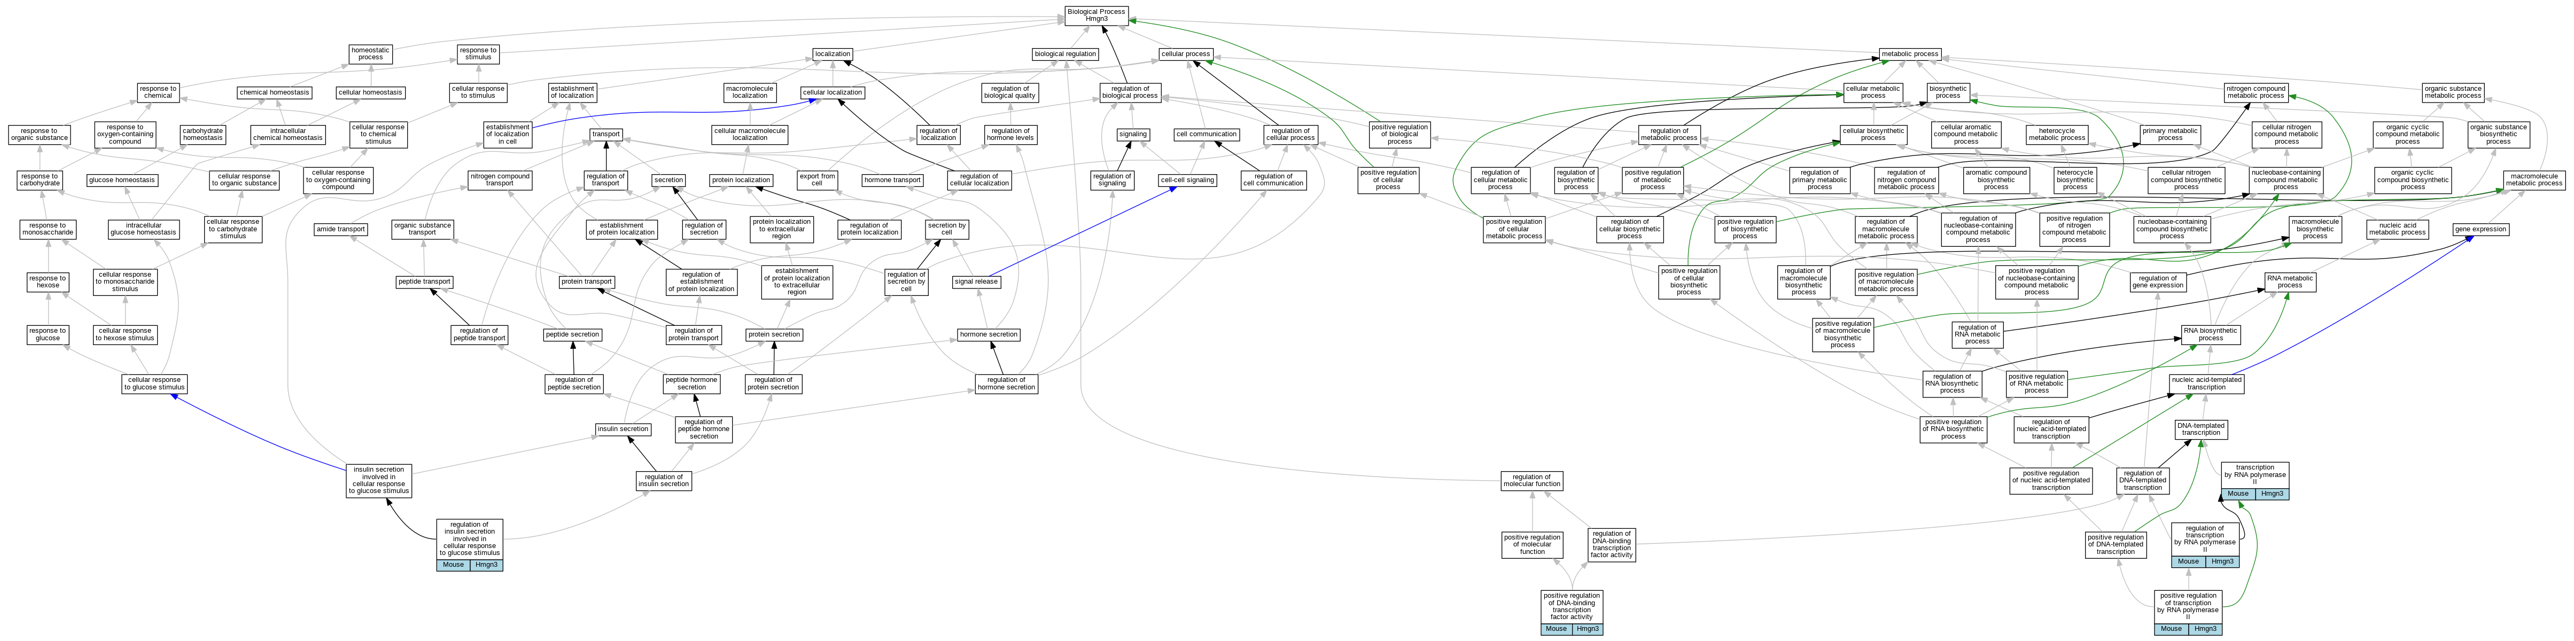Screen dimensions: 2574x641
Task: Select the 'regulation of hormone levels' node
Action: (1010, 134)
